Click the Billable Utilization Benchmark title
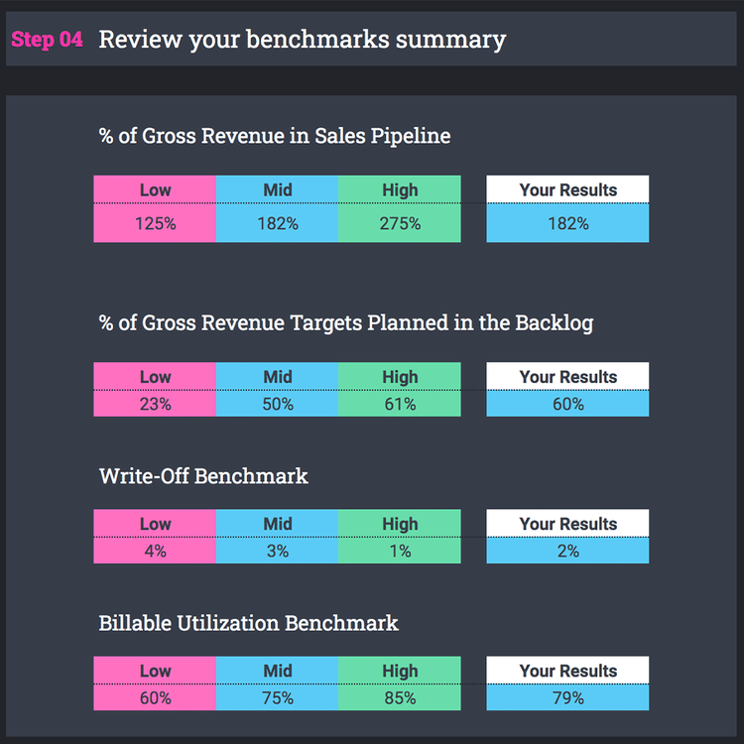This screenshot has height=744, width=744. coord(249,623)
